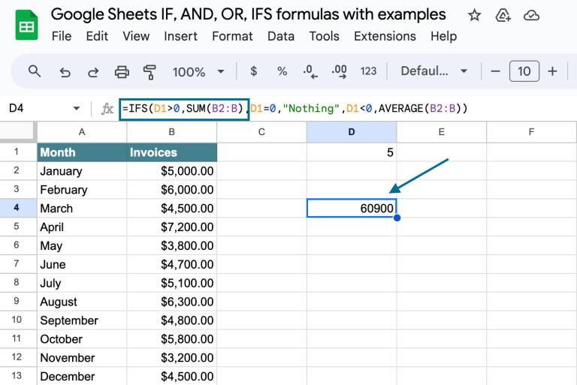Expand the Default font dropdown
This screenshot has height=385, width=577.
[434, 71]
